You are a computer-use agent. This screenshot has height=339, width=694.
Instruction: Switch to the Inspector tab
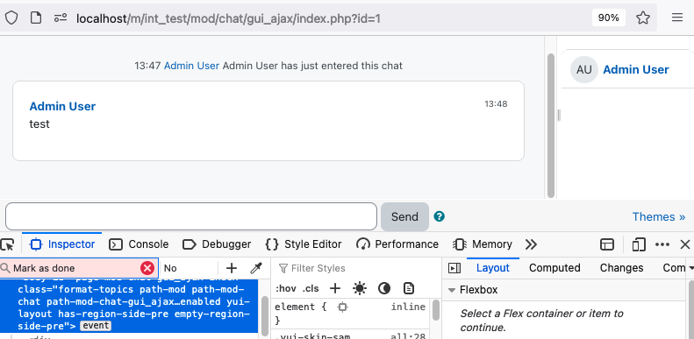point(62,244)
